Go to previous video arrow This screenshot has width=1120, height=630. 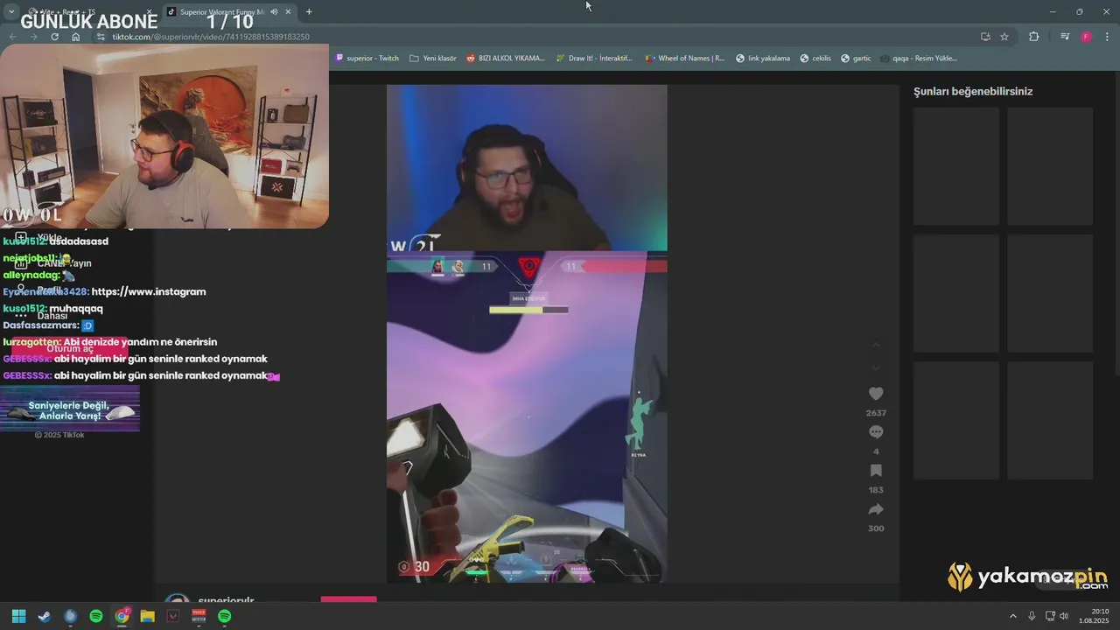point(876,345)
